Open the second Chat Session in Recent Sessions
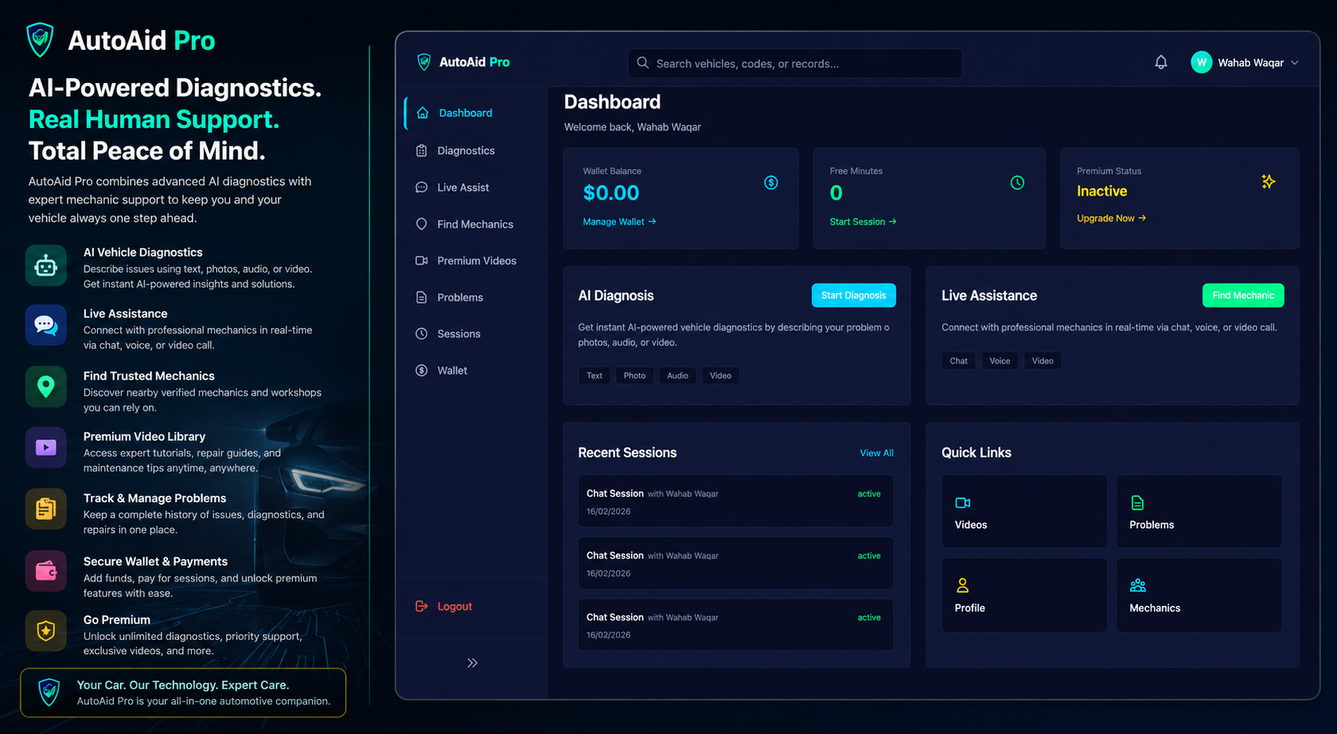 735,563
